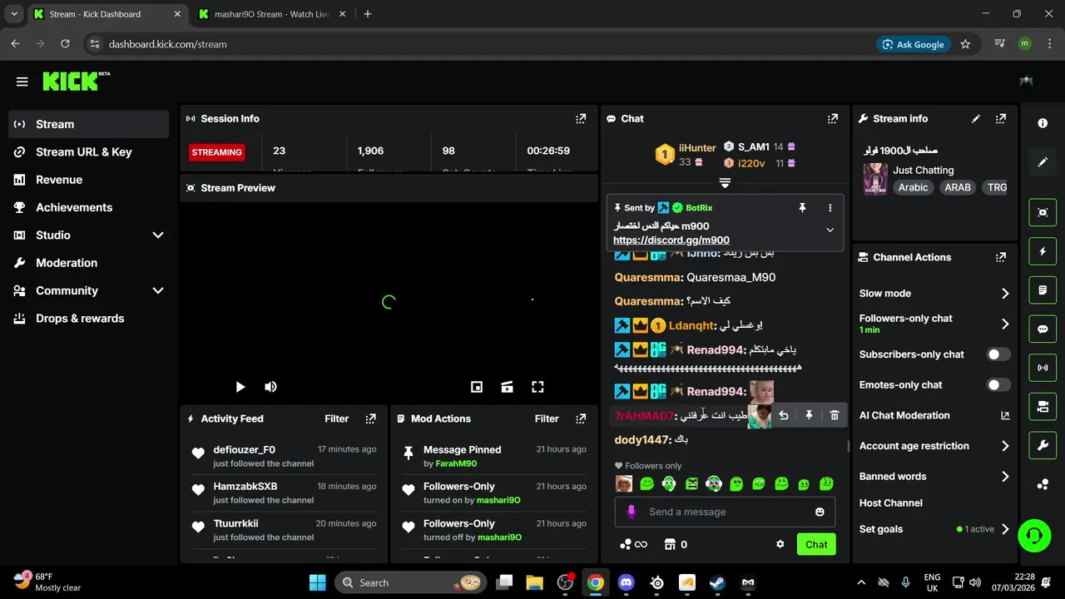The width and height of the screenshot is (1065, 599).
Task: Pin 7rAHMAD7's chat message
Action: [809, 415]
